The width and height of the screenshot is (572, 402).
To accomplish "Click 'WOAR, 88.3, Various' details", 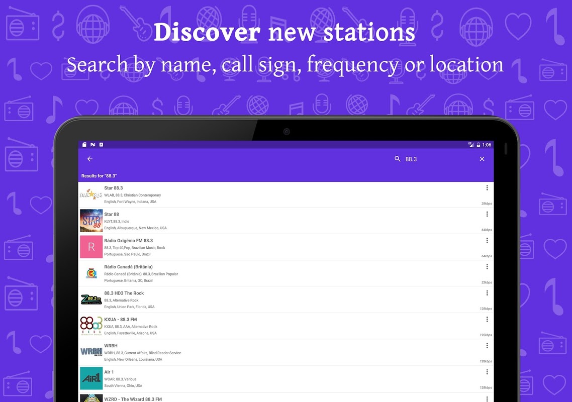I will coord(121,379).
